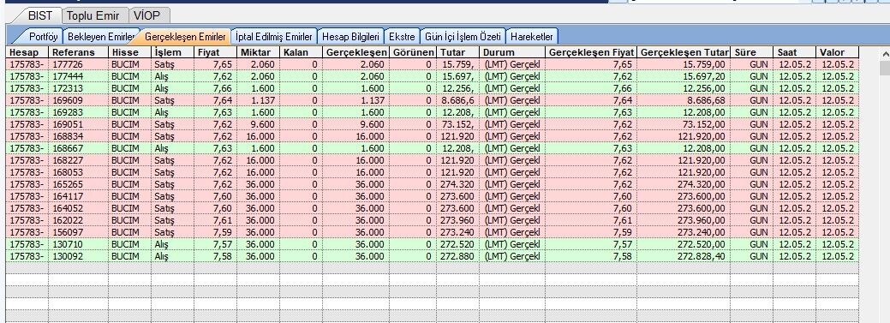Sort by Valor column header

[837, 52]
